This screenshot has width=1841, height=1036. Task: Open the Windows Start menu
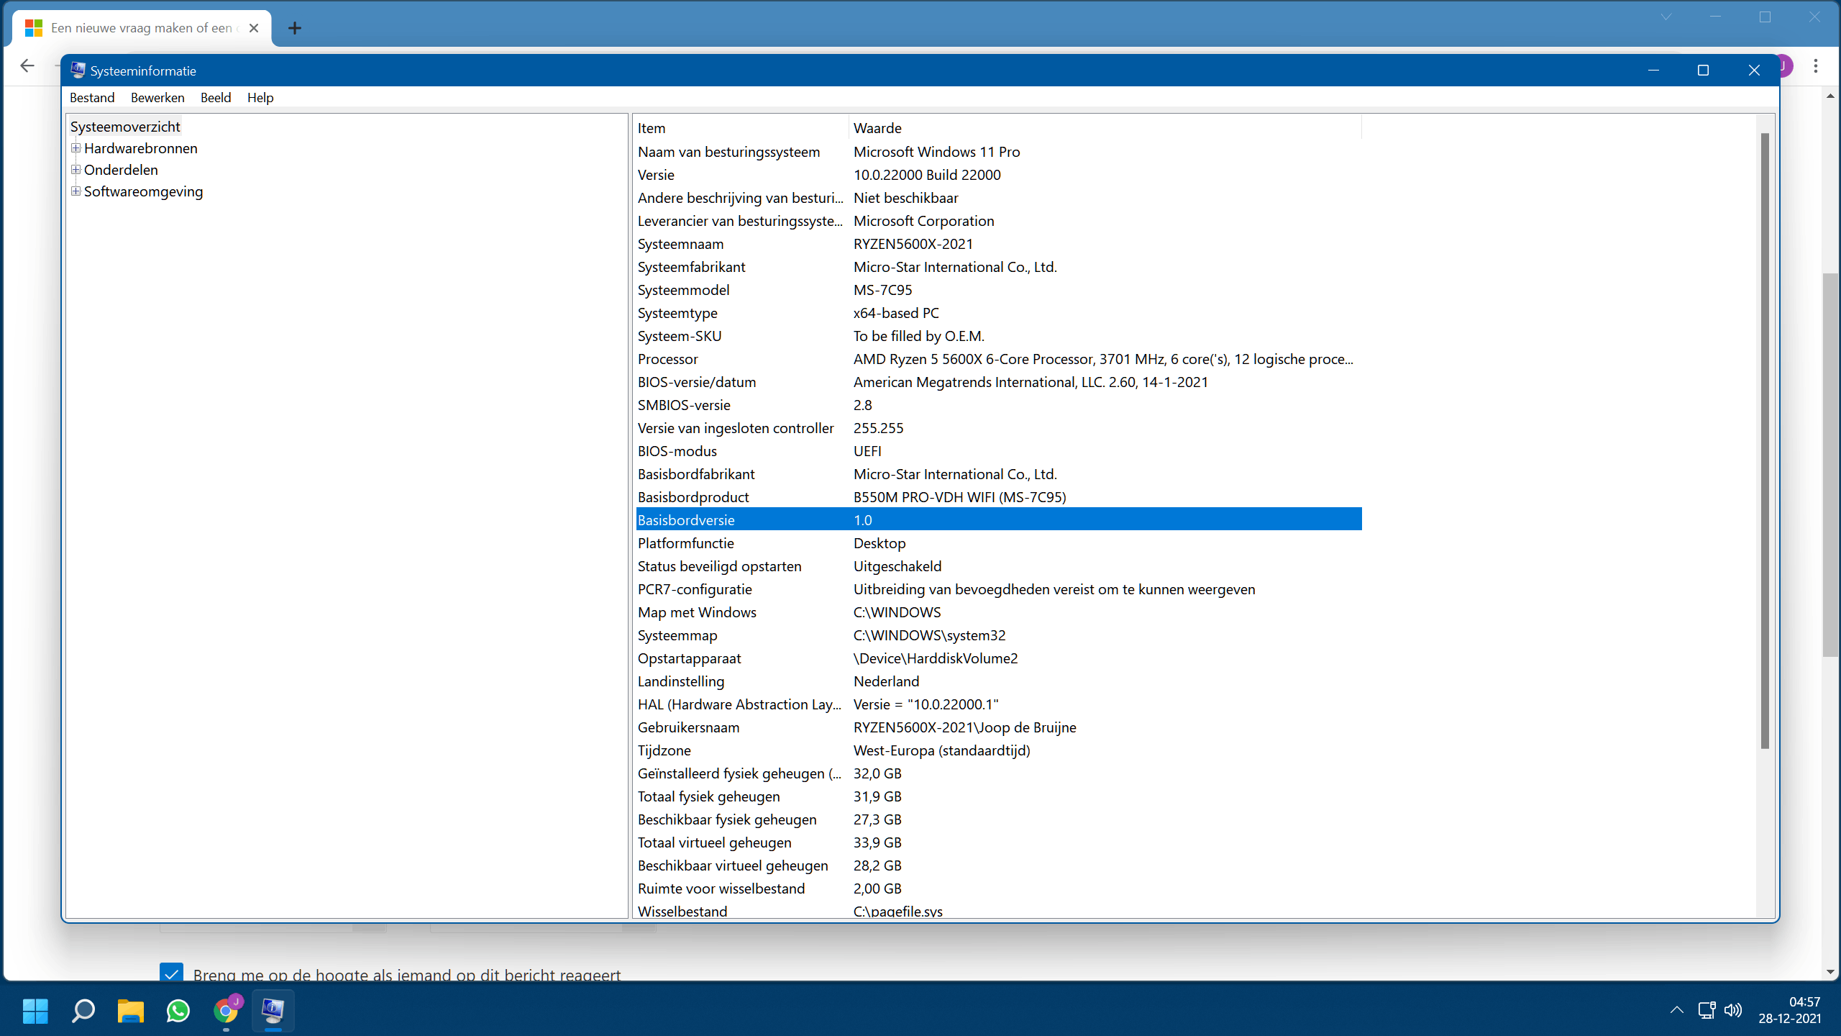click(35, 1011)
